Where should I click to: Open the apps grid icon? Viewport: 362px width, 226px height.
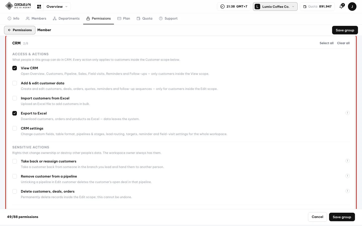pyautogui.click(x=39, y=7)
